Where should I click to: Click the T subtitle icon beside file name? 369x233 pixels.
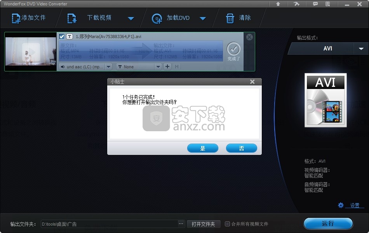[70, 37]
